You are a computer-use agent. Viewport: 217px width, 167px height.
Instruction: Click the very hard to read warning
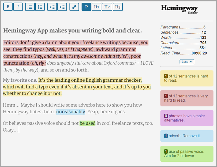point(187,98)
